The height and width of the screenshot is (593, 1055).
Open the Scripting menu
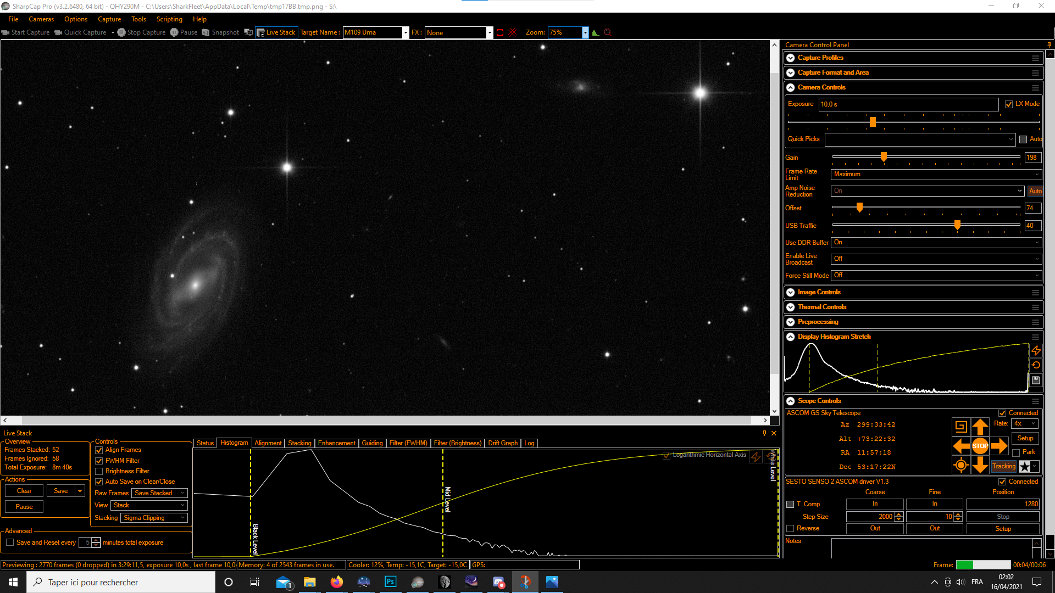169,19
